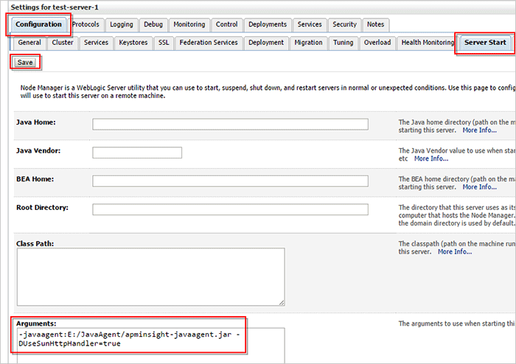This screenshot has height=364, width=516.
Task: Select the Keystores subtab
Action: pyautogui.click(x=133, y=43)
